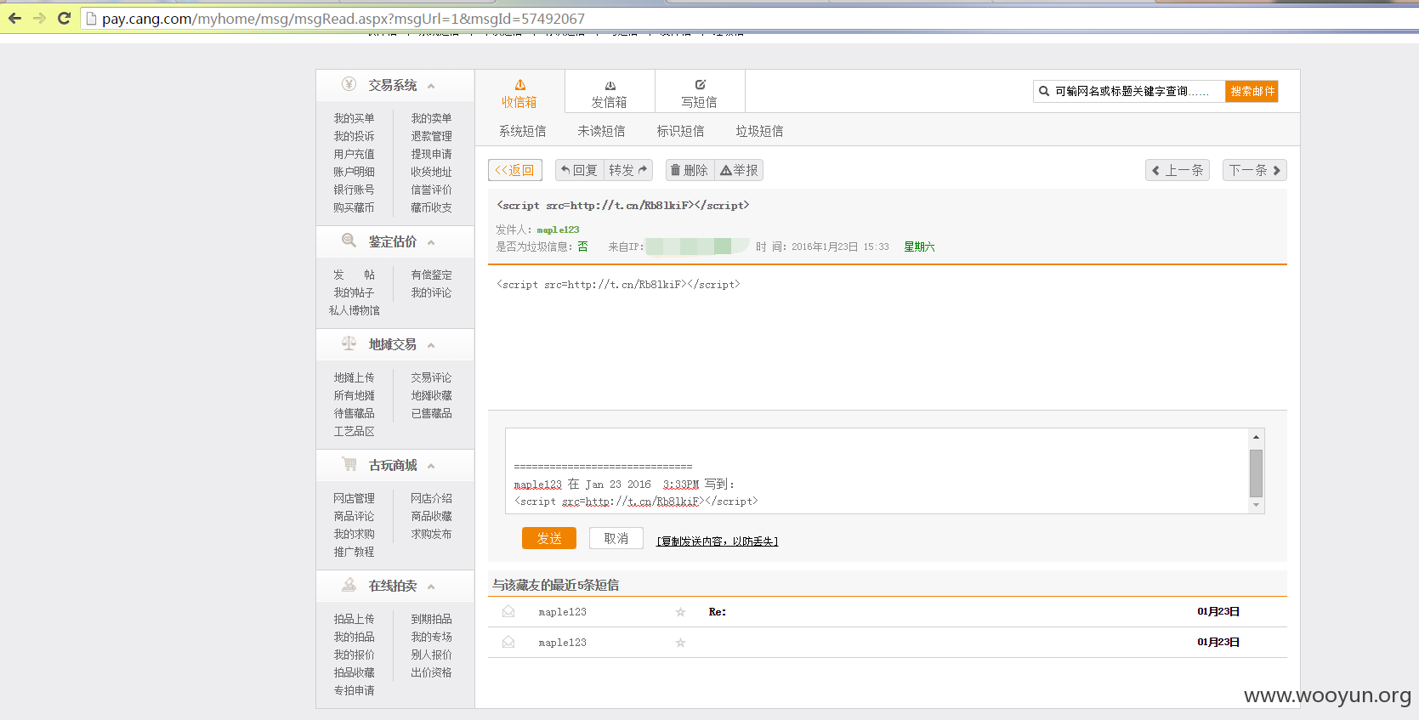Click the reply box scrollbar thumb
1419x720 pixels.
tap(1256, 473)
